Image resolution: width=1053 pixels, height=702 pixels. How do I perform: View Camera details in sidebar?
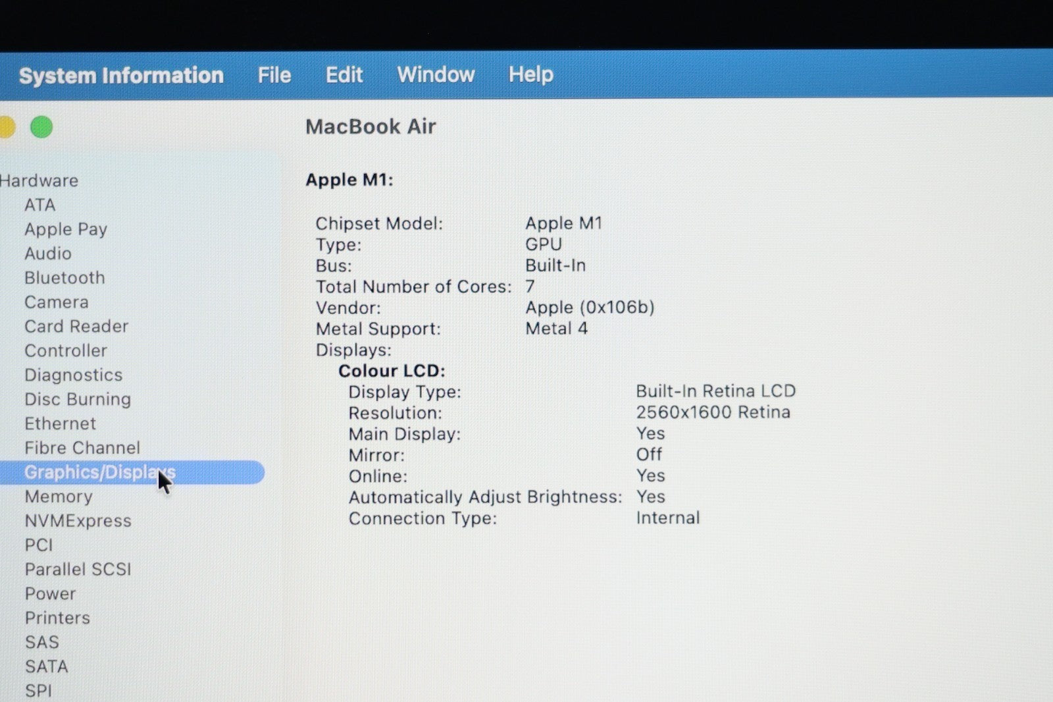[x=56, y=302]
